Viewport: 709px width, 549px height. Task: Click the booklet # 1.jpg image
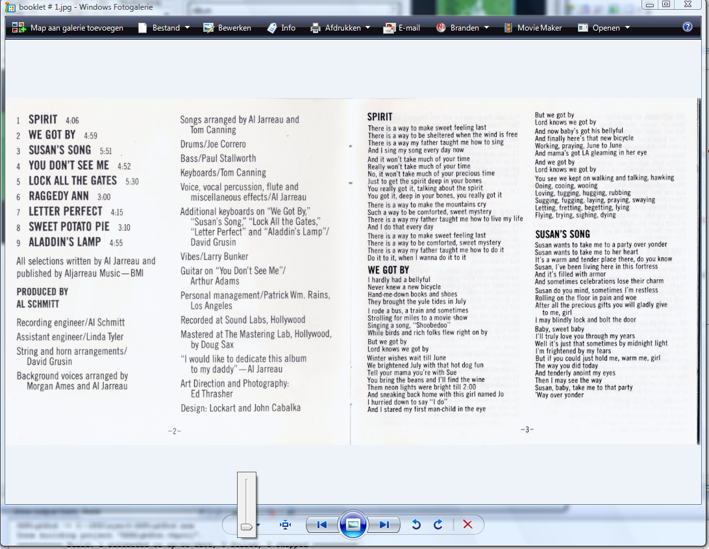[352, 272]
